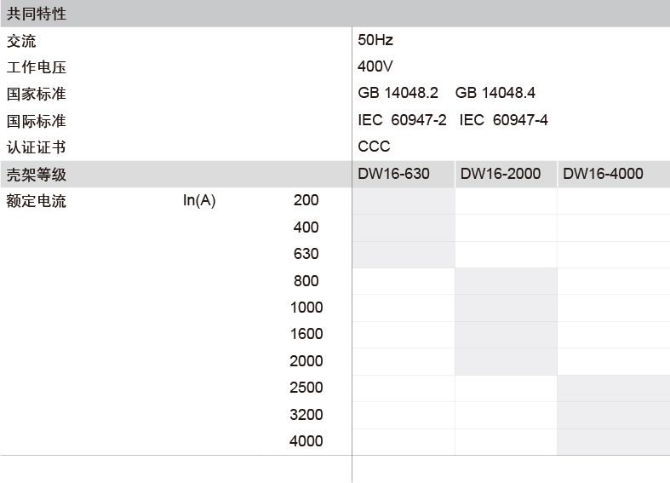Click the GB 14048.4 standard text
670x483 pixels.
tap(495, 94)
